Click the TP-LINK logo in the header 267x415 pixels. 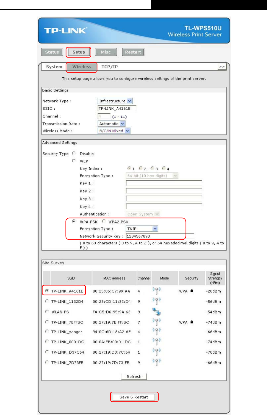(66, 31)
